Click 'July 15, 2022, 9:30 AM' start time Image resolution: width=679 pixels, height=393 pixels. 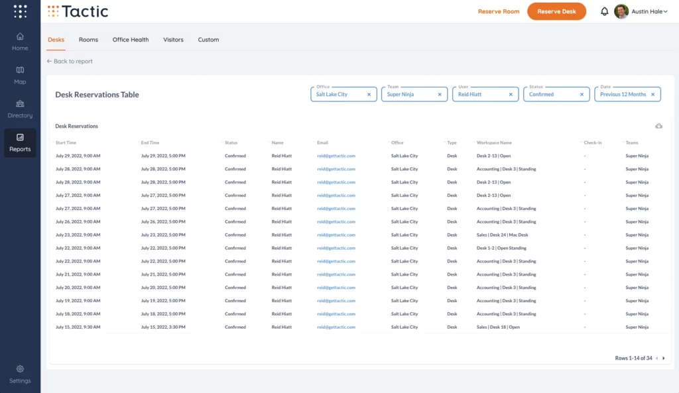[78, 327]
